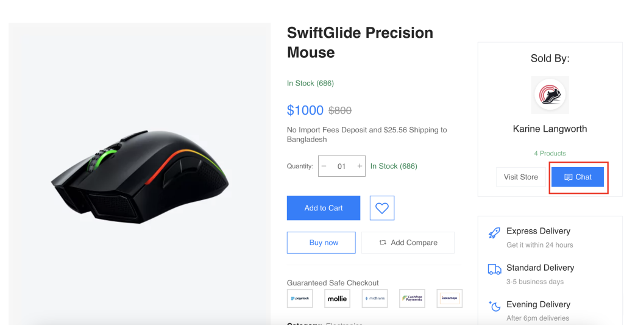Click the quantity input field
The width and height of the screenshot is (624, 325).
[x=341, y=166]
